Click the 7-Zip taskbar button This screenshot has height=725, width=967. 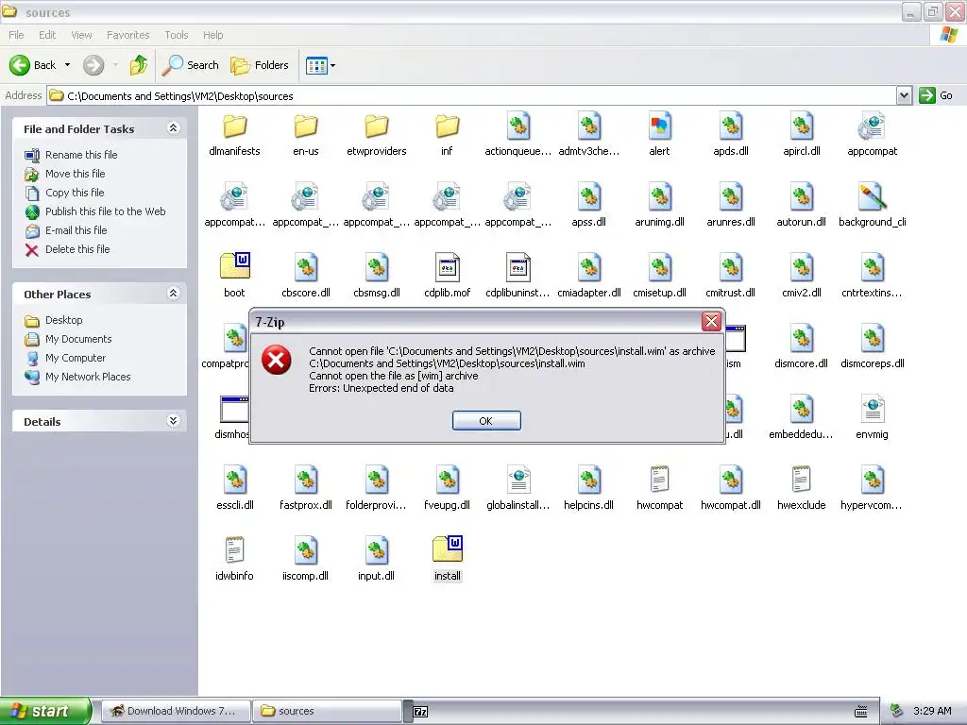click(420, 712)
